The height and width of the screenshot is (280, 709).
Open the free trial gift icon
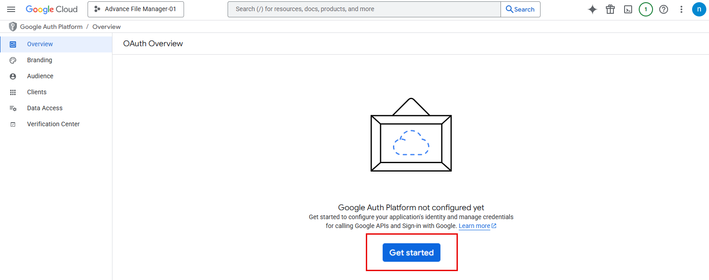click(x=610, y=9)
